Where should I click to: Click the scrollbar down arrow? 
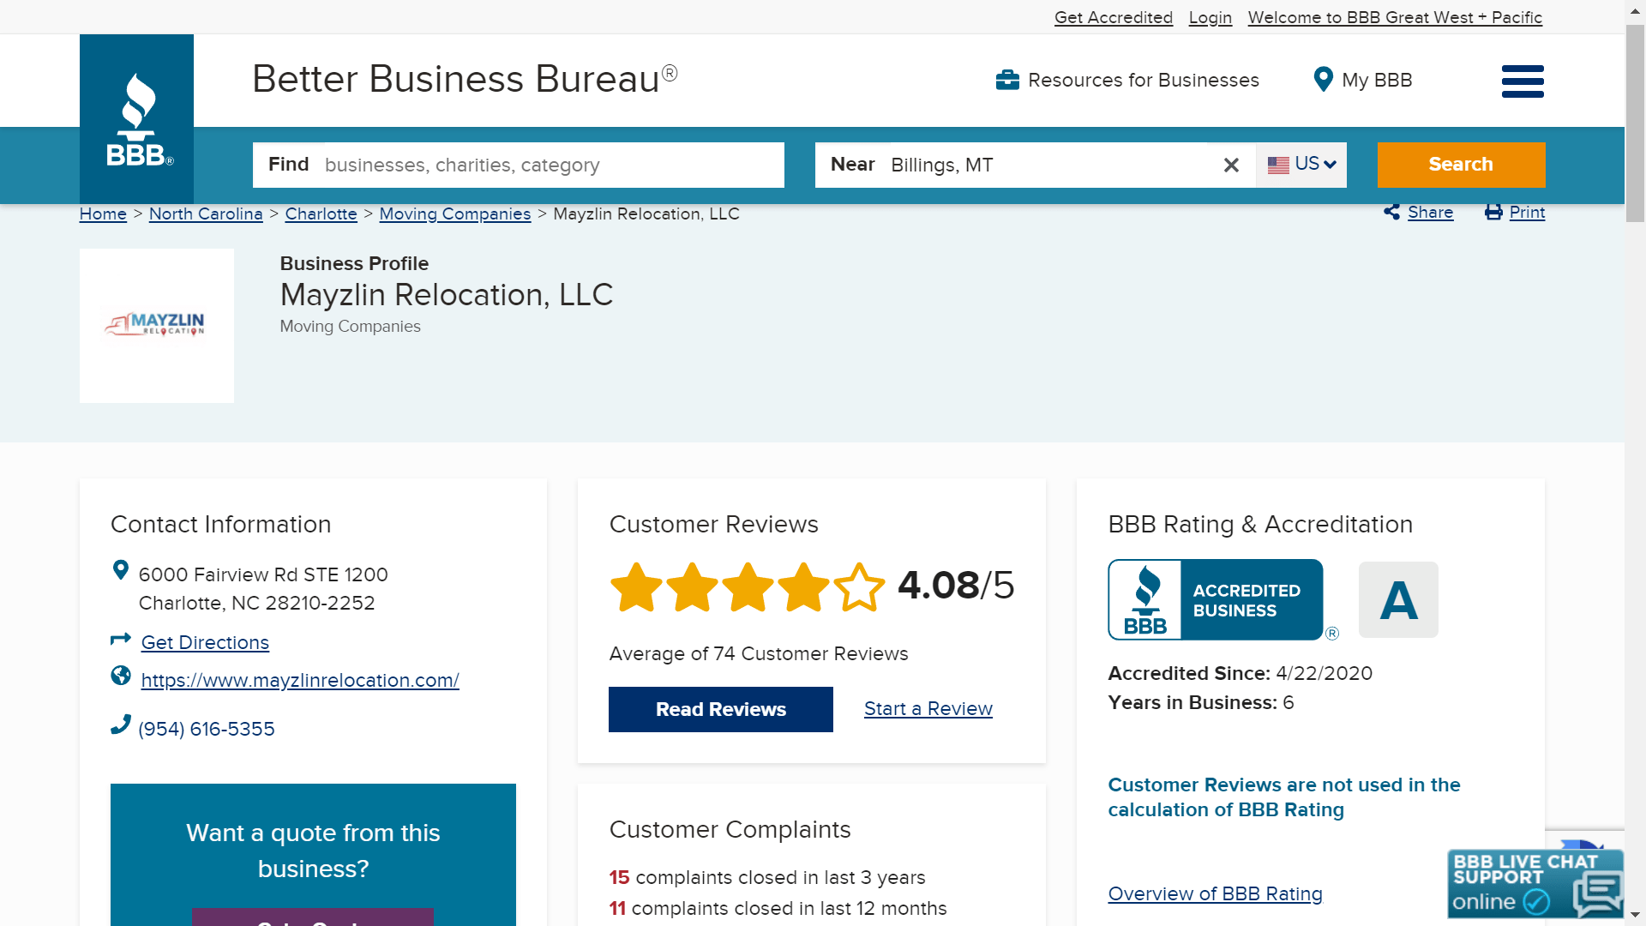pos(1636,916)
